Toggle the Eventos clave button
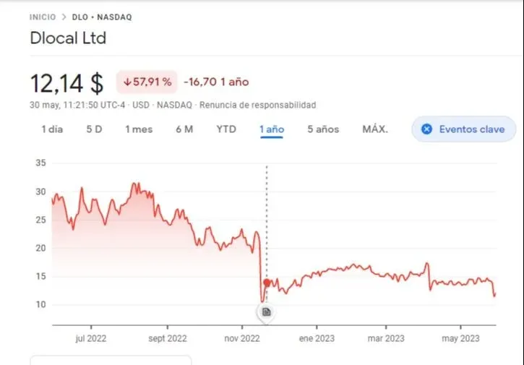The width and height of the screenshot is (524, 365). click(463, 129)
